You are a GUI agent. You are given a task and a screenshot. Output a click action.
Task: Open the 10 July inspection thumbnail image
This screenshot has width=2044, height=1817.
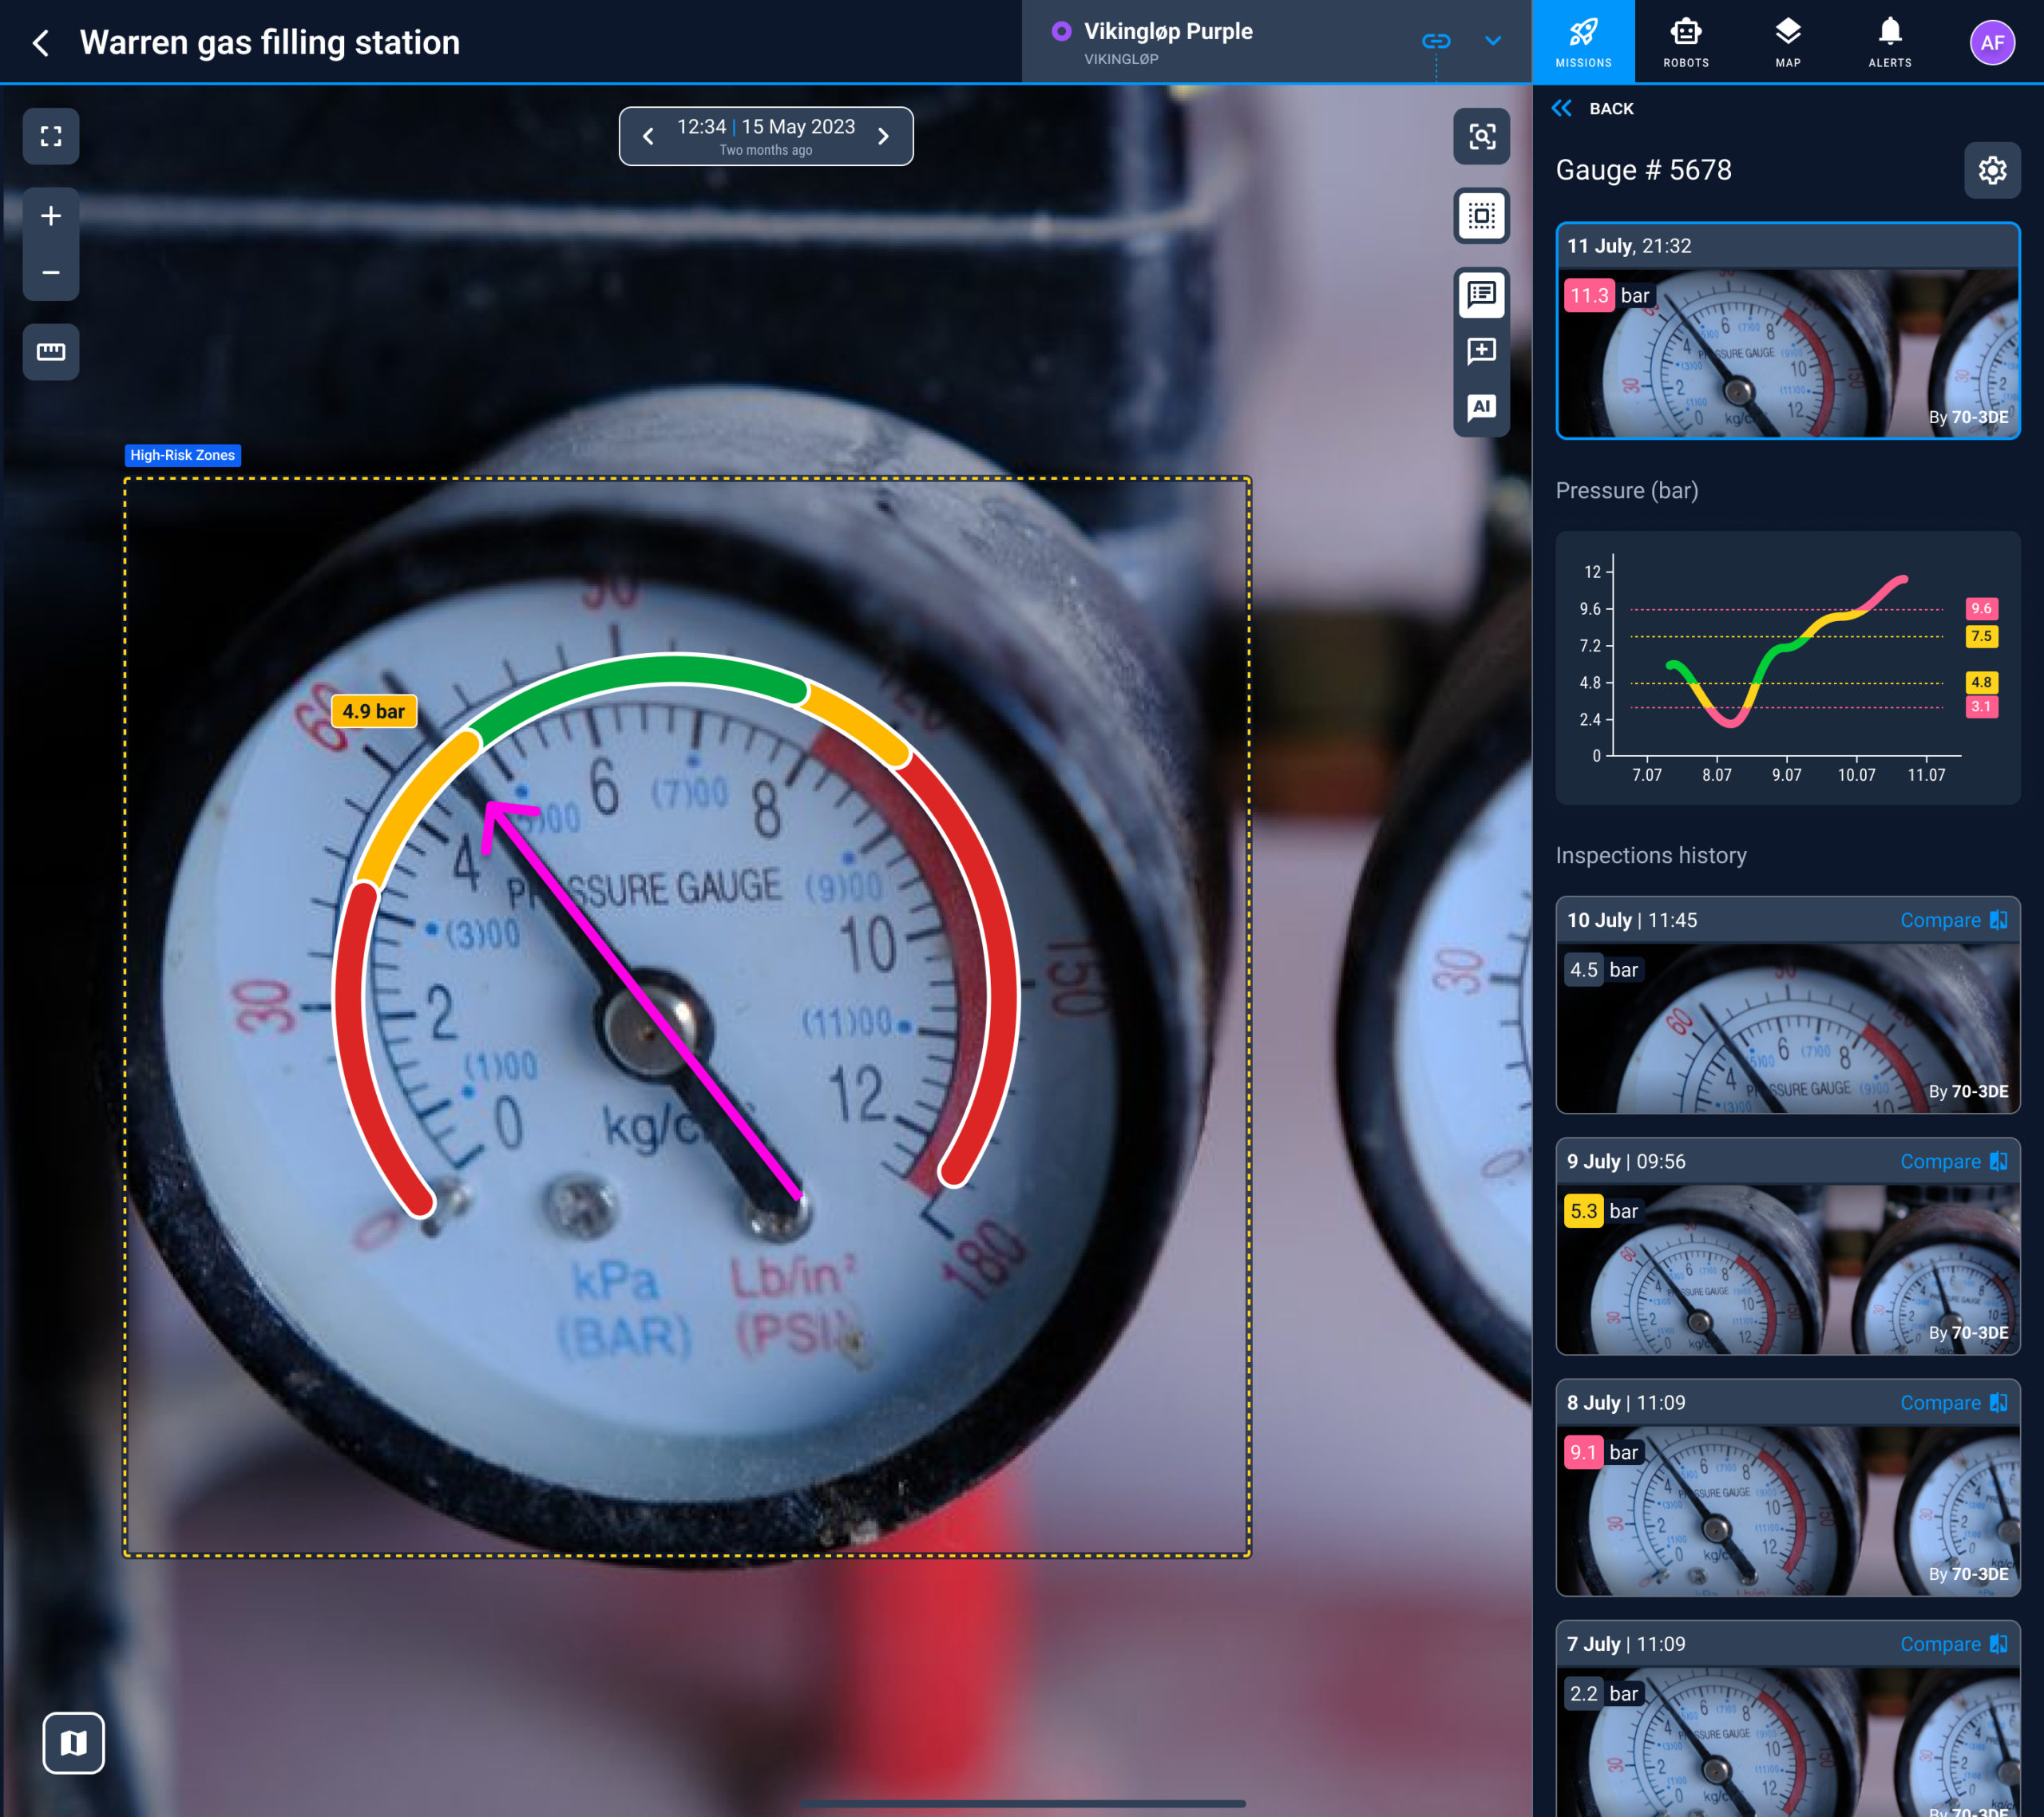tap(1788, 1028)
